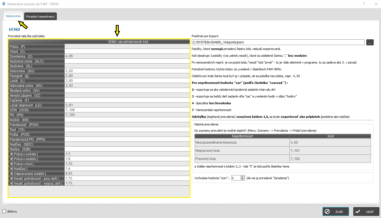Select the Súkromne code cell 3,,62
This screenshot has width=381, height=218.
pos(127,71)
